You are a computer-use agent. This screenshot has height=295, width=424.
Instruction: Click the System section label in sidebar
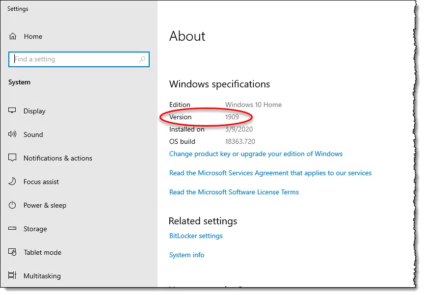(x=19, y=82)
